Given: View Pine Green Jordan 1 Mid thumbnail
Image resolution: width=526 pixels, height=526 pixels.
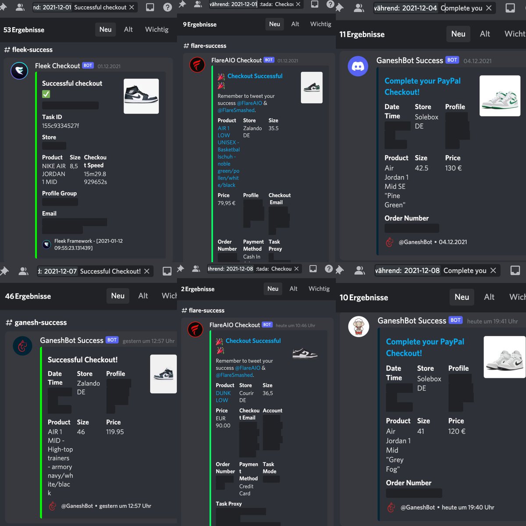Looking at the screenshot, I should coord(500,96).
